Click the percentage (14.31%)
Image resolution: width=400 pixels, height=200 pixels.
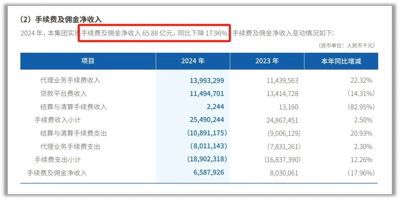pyautogui.click(x=361, y=94)
